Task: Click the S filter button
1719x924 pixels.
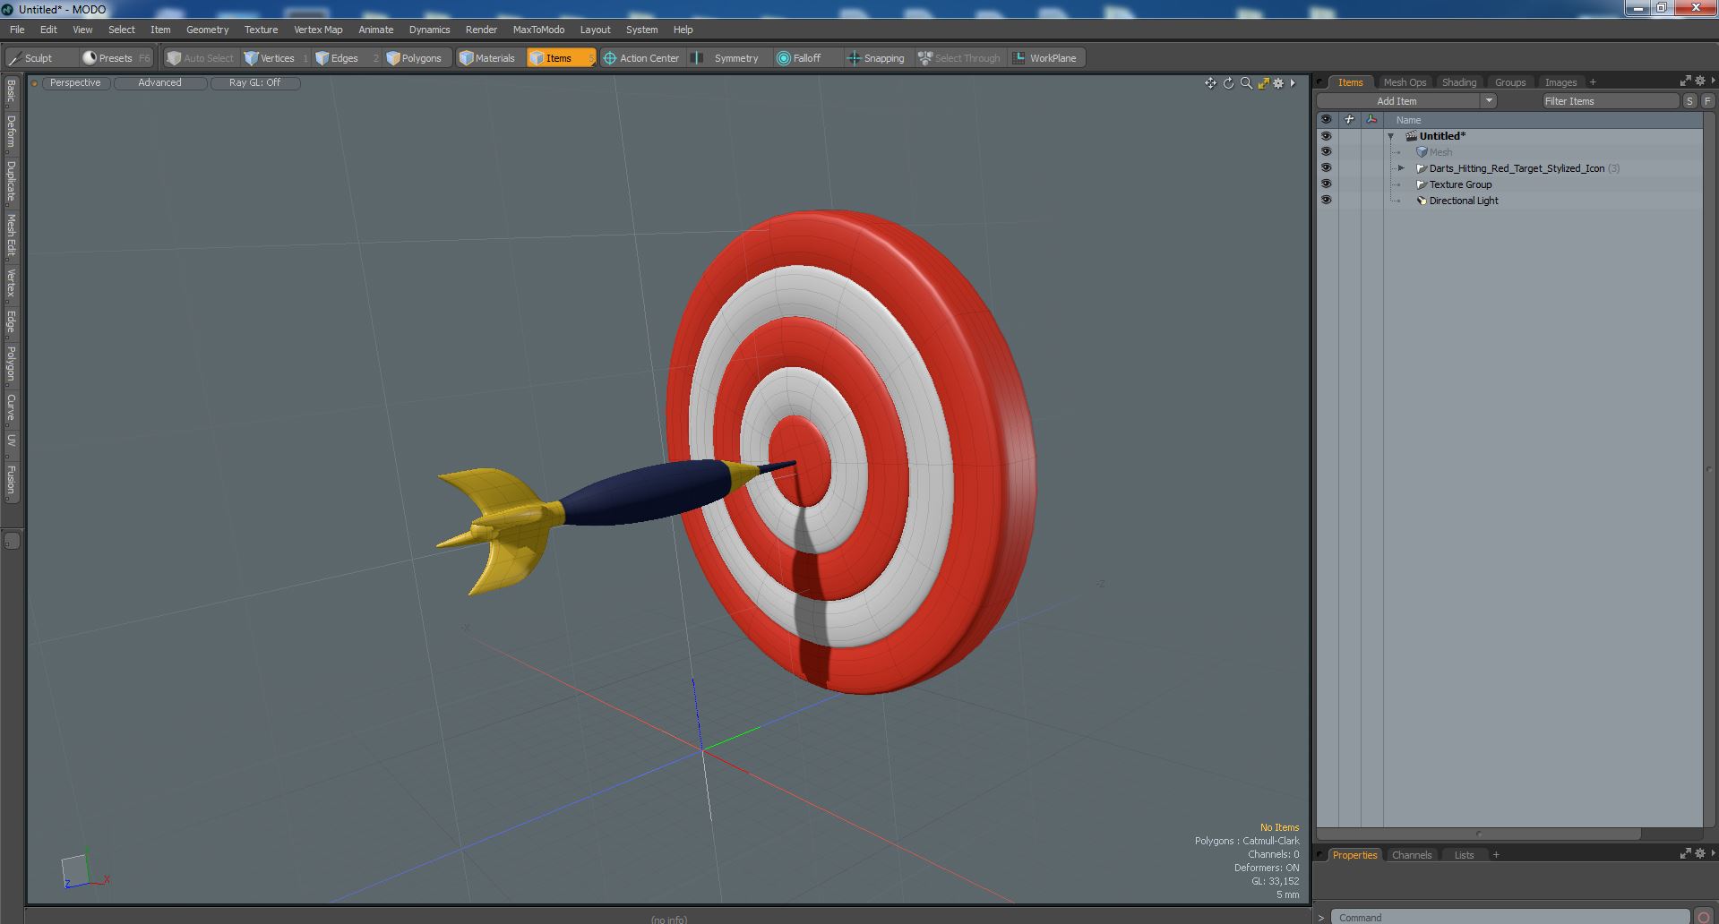Action: pyautogui.click(x=1689, y=101)
